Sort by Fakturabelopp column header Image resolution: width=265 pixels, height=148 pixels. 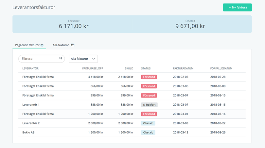pyautogui.click(x=93, y=68)
